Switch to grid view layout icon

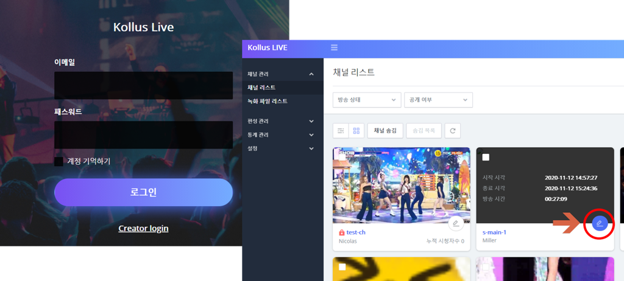point(356,131)
